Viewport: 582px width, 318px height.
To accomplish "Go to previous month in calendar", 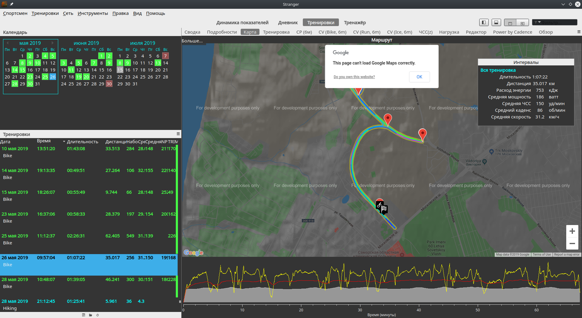I will pos(8,43).
